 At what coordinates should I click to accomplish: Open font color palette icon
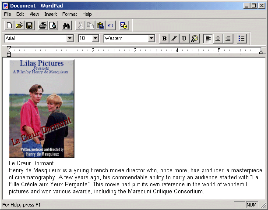tap(194, 38)
